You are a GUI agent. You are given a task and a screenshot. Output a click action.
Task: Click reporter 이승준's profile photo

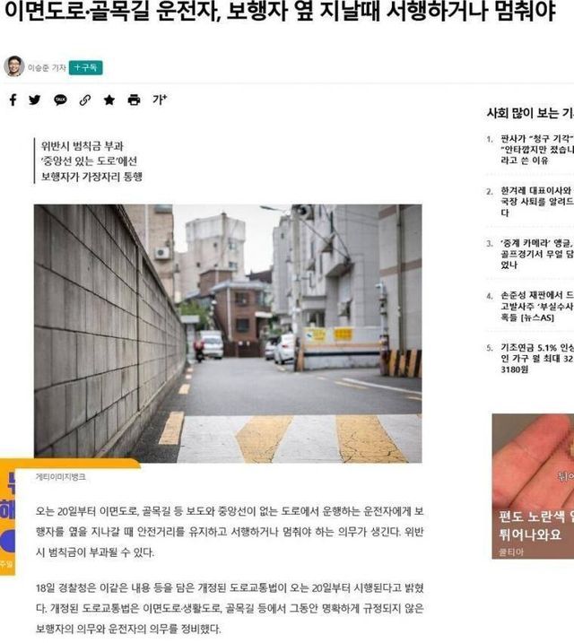[x=13, y=66]
